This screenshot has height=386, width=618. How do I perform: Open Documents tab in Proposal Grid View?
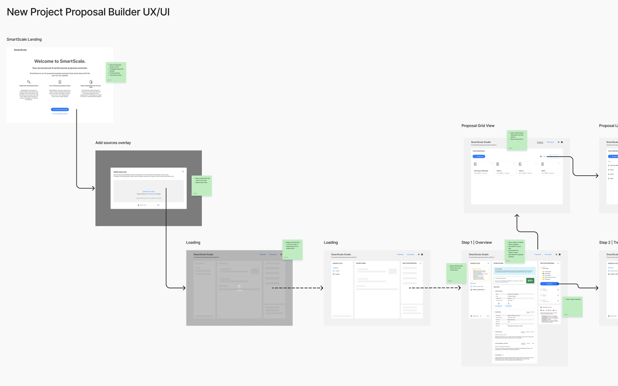pos(550,142)
